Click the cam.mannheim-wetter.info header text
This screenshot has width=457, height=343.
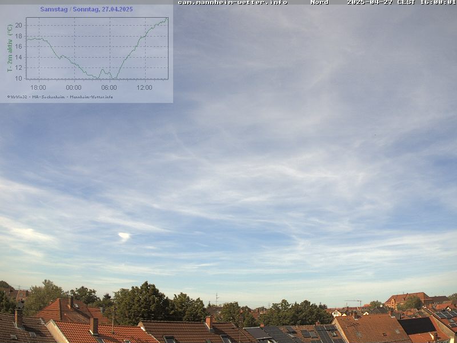(232, 2)
